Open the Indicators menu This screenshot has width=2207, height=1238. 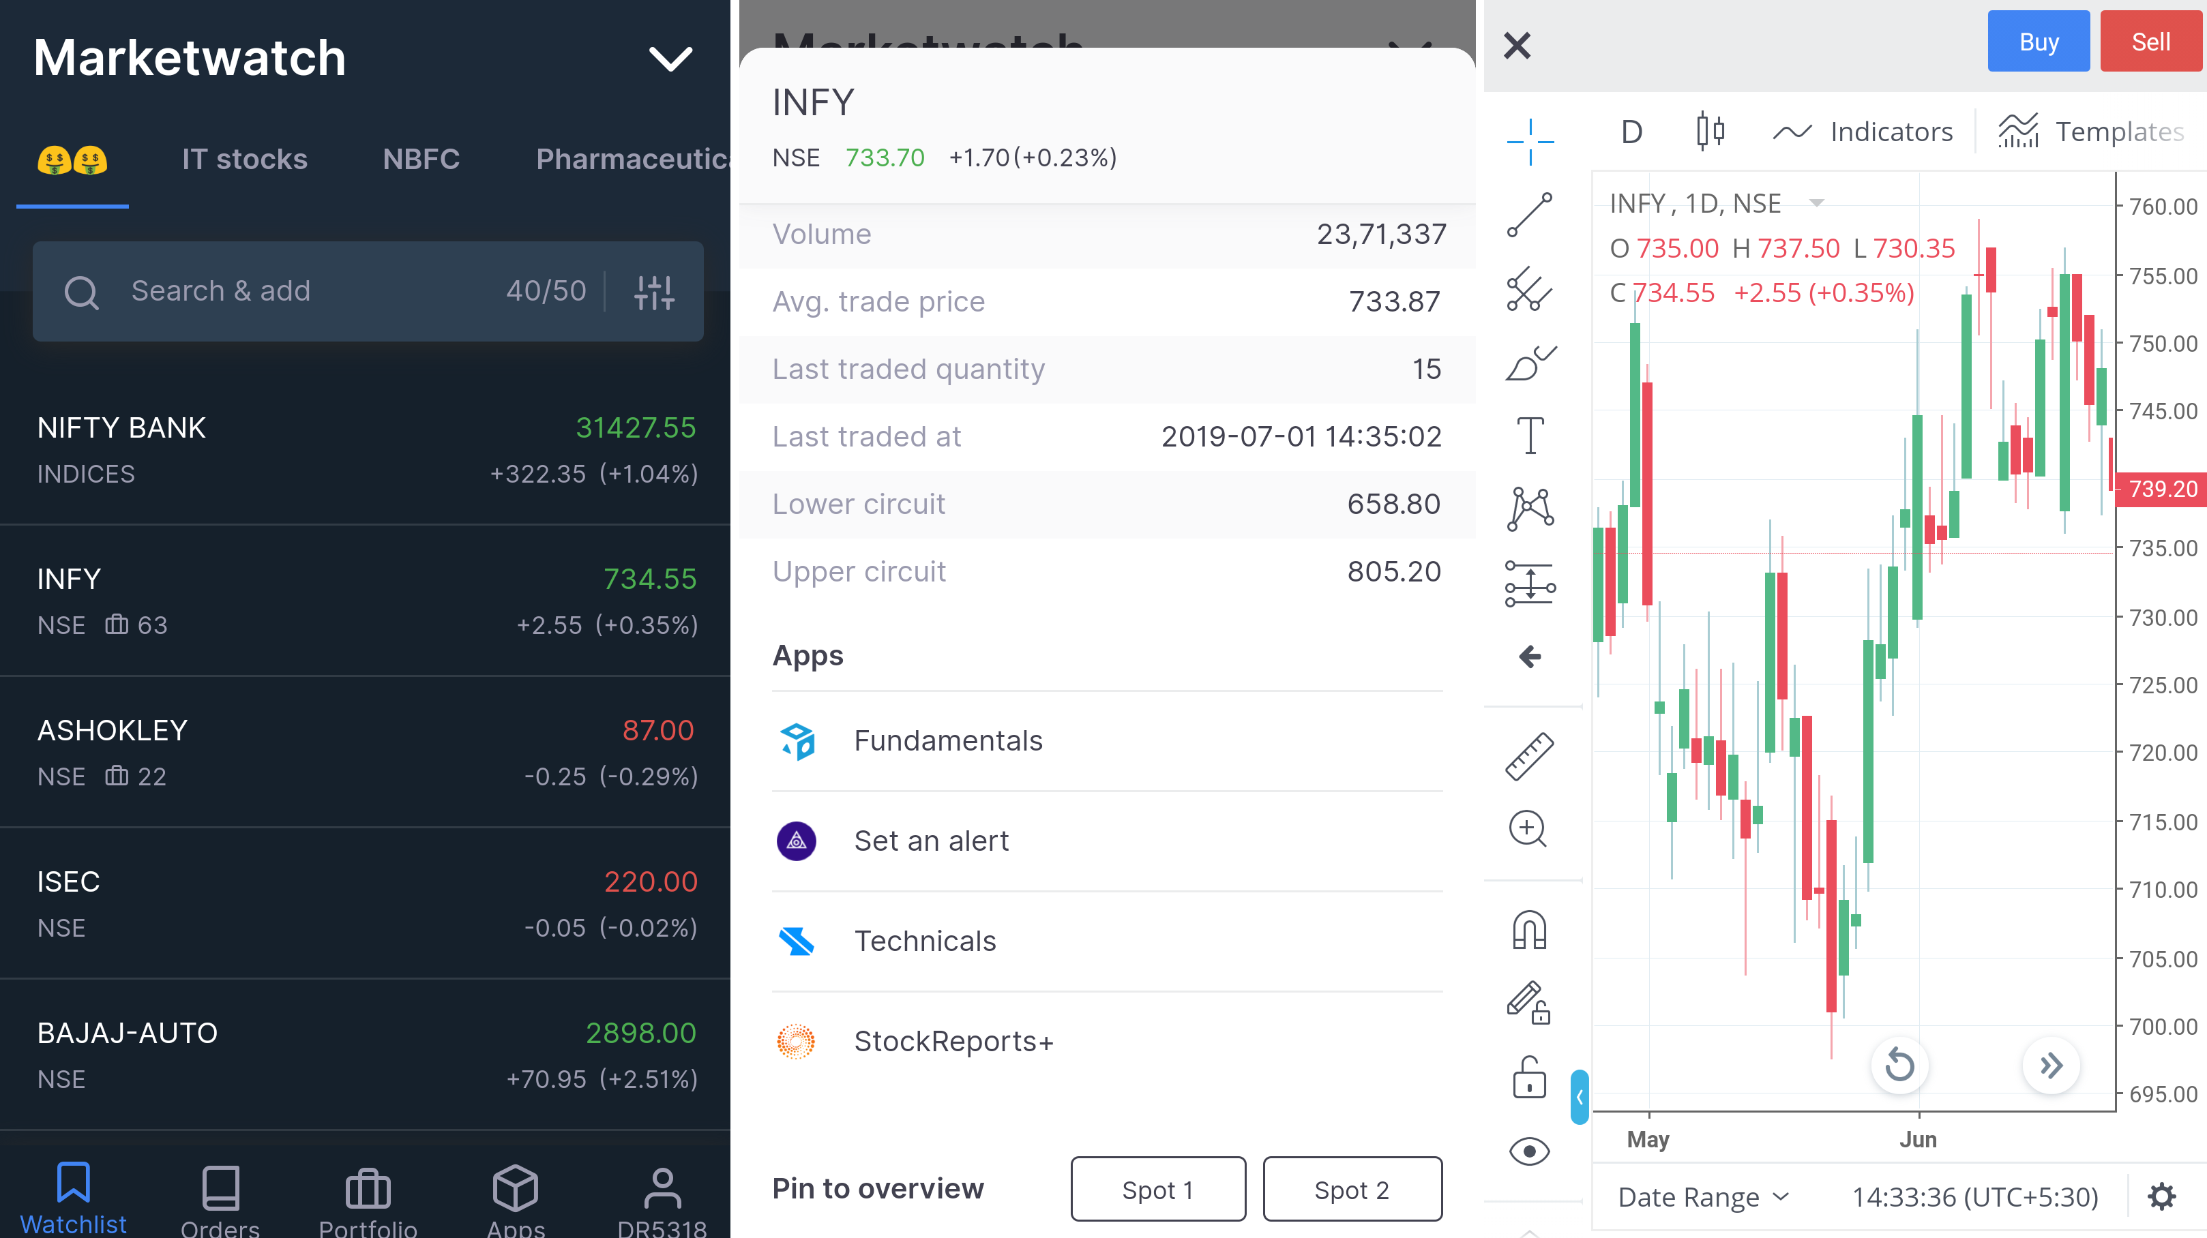tap(1863, 132)
